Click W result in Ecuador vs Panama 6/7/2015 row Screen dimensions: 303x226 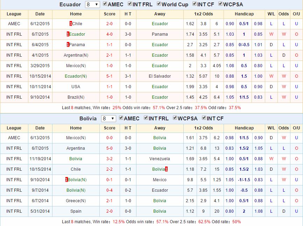(271, 34)
